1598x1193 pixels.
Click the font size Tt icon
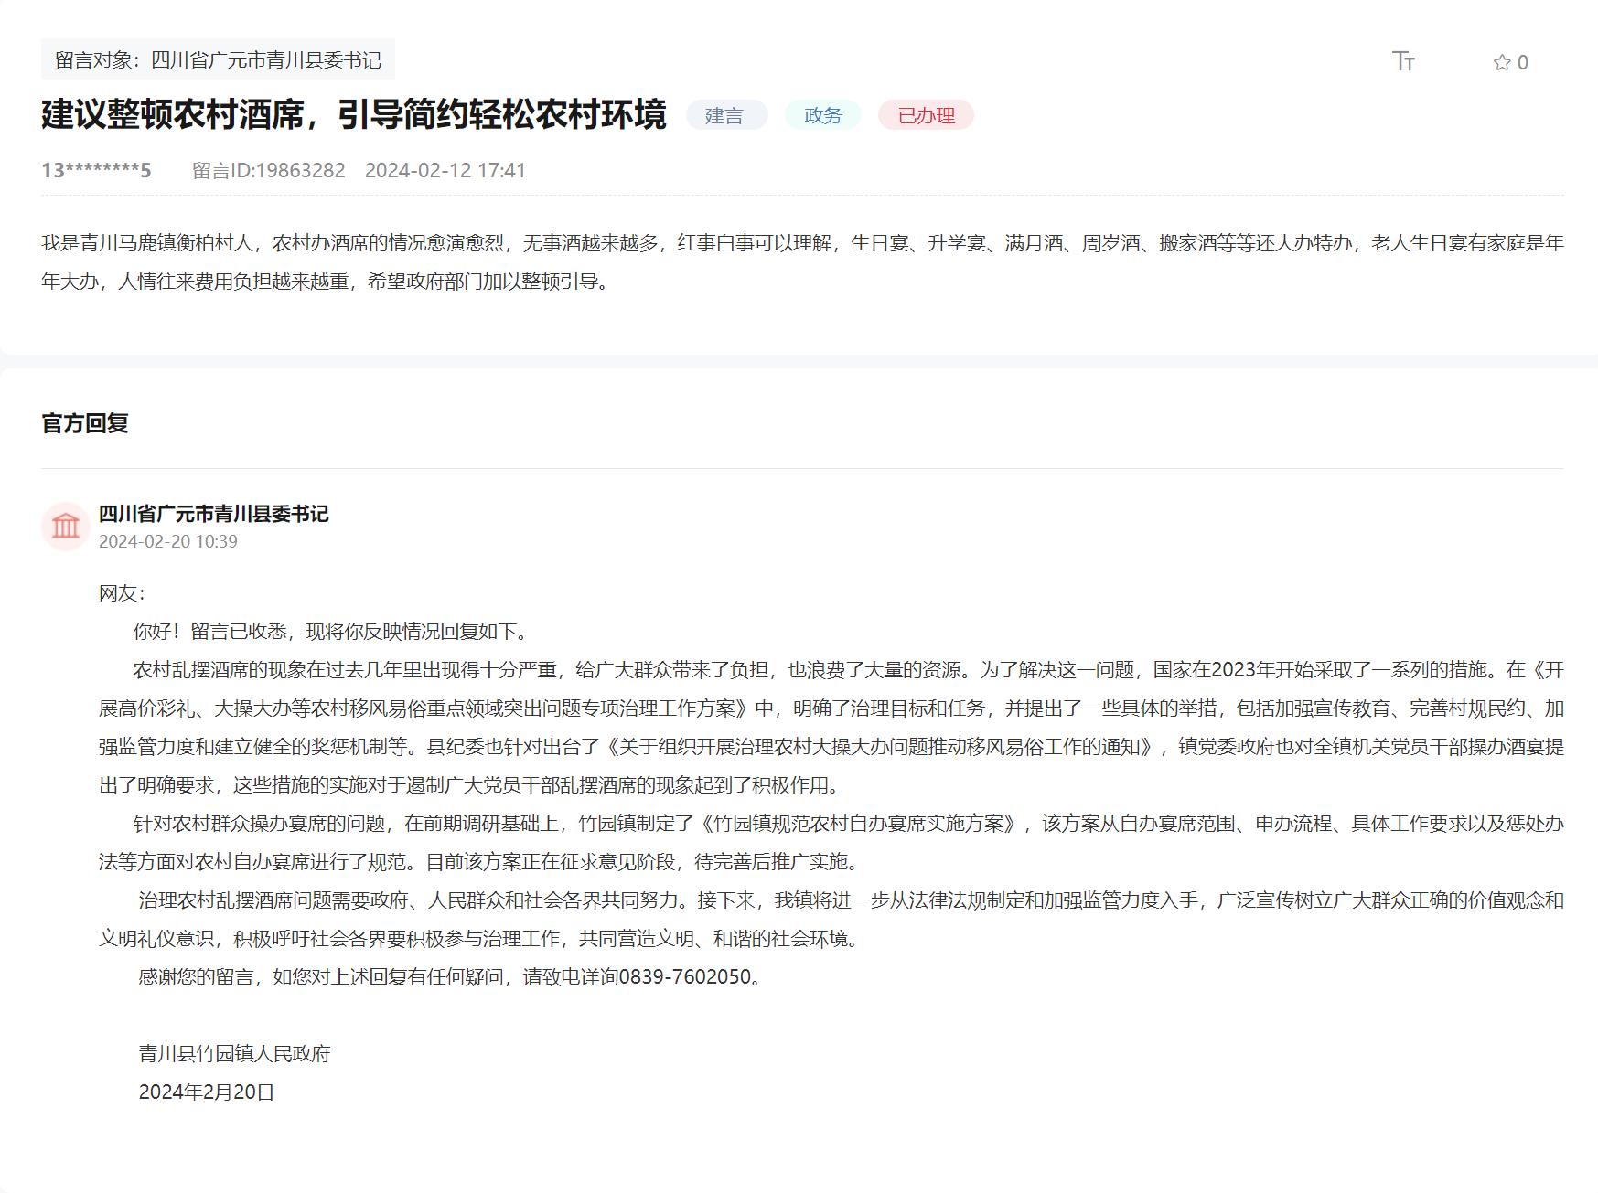1403,61
